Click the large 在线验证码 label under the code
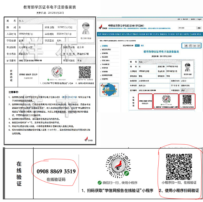The width and height of the screenshot is (203, 202). click(x=56, y=179)
